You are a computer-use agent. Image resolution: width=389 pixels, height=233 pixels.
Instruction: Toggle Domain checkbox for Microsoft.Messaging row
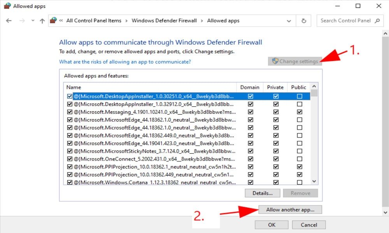251,112
